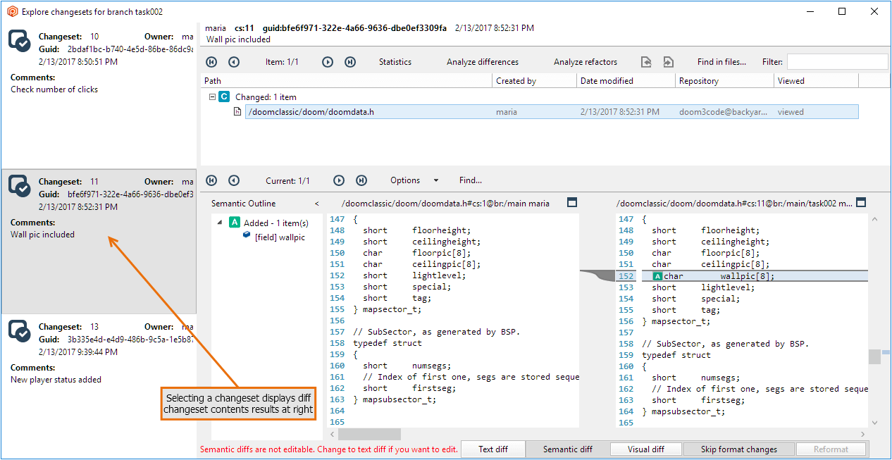Jump to next difference in diff toolbar
Viewport: 892px width, 460px height.
339,180
